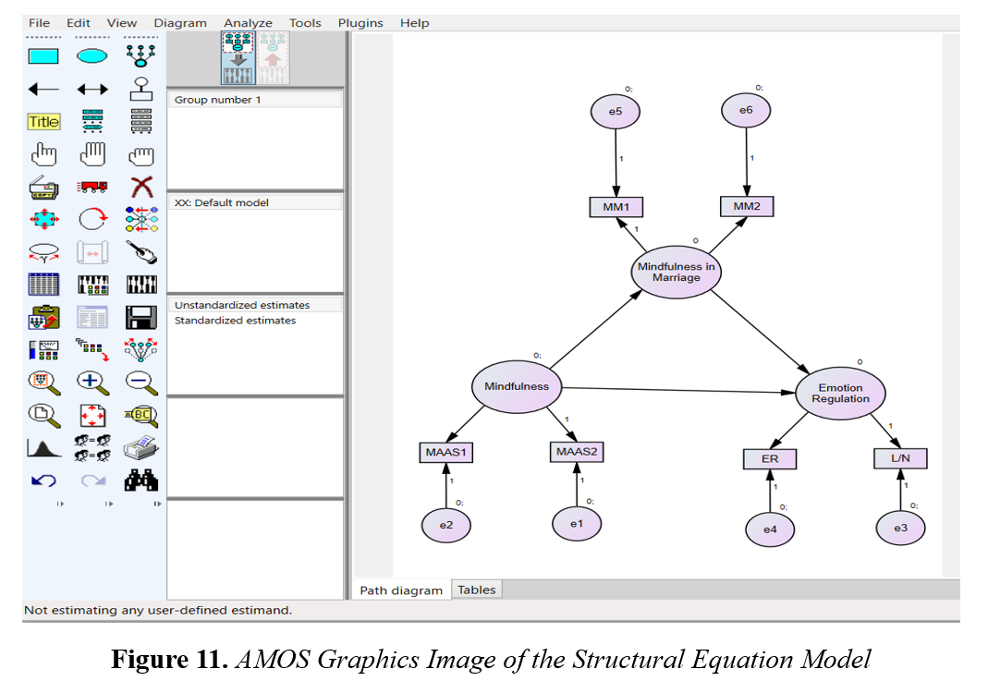Open the Analyze menu
Image resolution: width=988 pixels, height=681 pixels.
[x=248, y=23]
